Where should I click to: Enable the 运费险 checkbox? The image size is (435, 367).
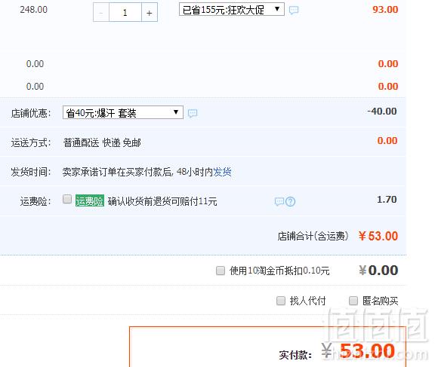tap(67, 199)
